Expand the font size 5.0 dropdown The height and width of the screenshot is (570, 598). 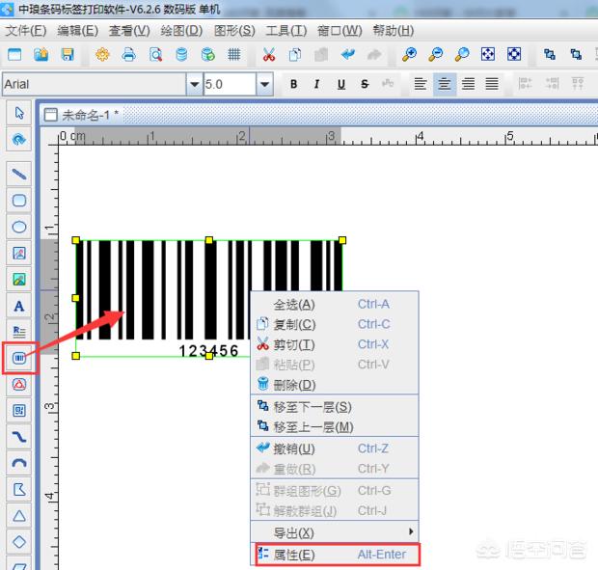[264, 84]
